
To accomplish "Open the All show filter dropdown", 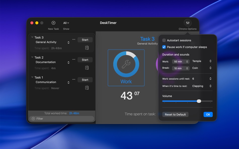I will point(66,23).
